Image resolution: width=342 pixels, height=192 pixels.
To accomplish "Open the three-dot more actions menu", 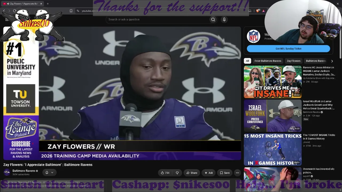I will coord(237,173).
